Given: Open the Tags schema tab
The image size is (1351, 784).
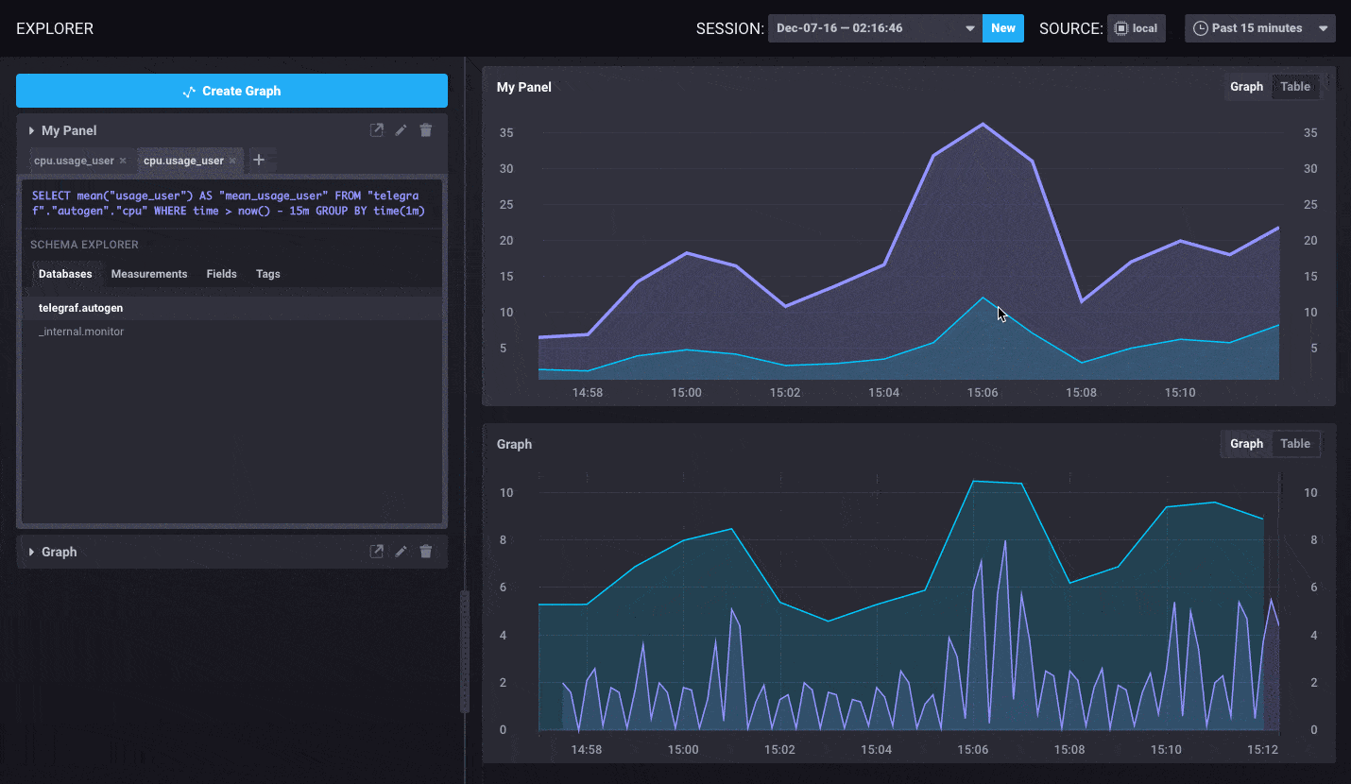Looking at the screenshot, I should [268, 274].
